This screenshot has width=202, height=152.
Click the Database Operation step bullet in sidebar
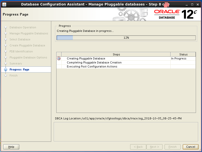(6, 27)
